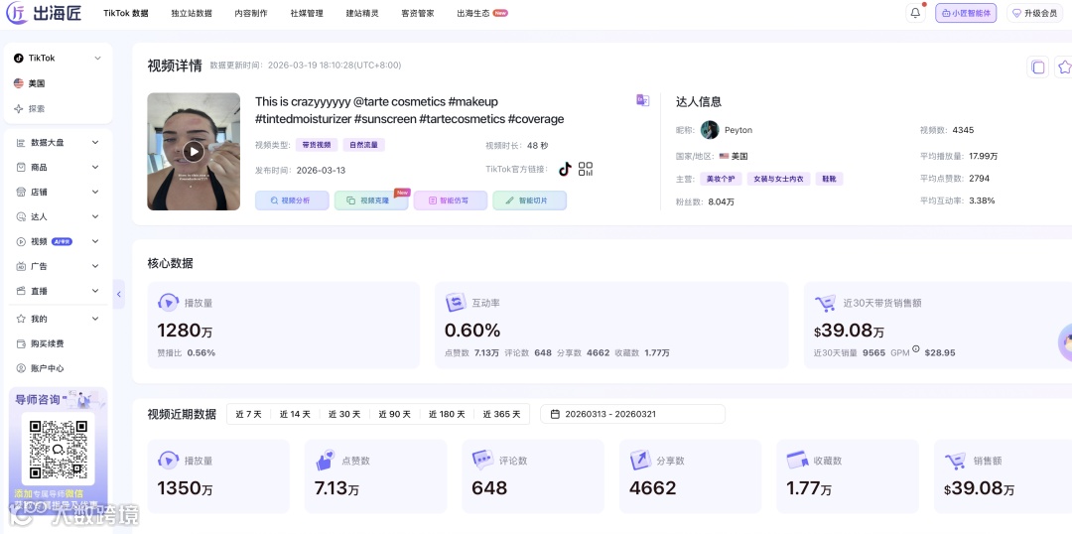
Task: Expand the 我的 sidebar section
Action: [x=58, y=319]
